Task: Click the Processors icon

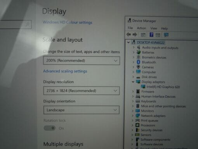Action: 137,125
